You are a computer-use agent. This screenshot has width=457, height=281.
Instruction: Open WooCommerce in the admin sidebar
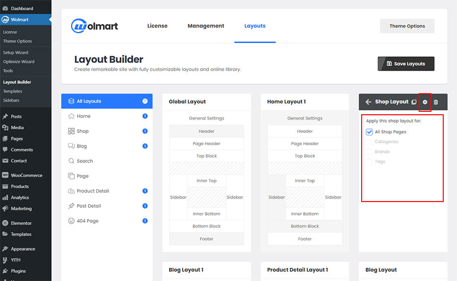pyautogui.click(x=26, y=175)
